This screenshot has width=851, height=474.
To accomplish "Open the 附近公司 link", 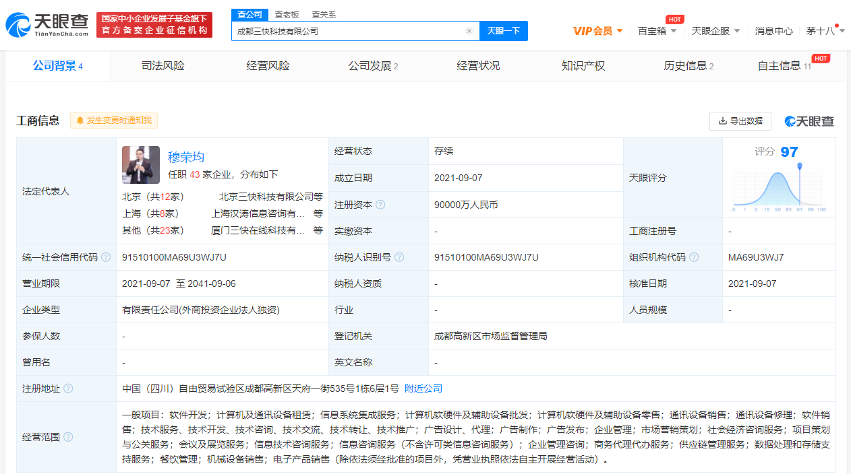I will 423,388.
